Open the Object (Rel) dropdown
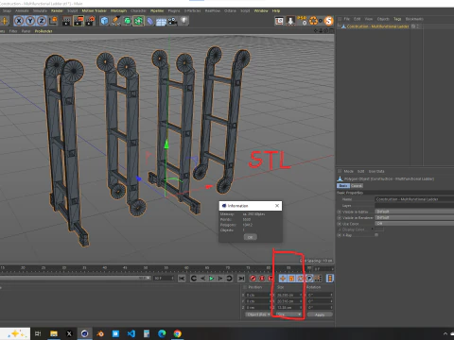Image resolution: width=454 pixels, height=340 pixels. point(257,314)
